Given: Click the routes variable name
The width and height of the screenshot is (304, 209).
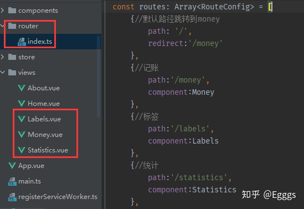Looking at the screenshot, I should (x=152, y=7).
